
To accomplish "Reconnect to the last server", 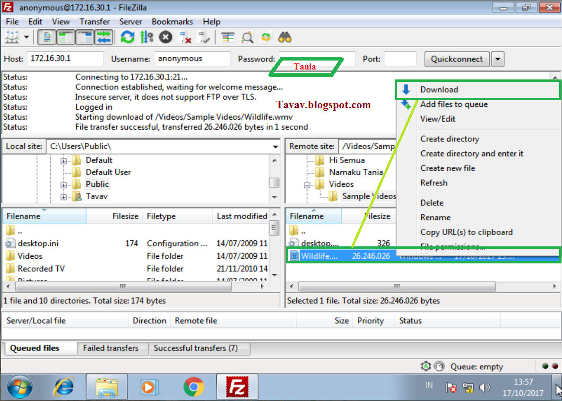I will pyautogui.click(x=204, y=37).
